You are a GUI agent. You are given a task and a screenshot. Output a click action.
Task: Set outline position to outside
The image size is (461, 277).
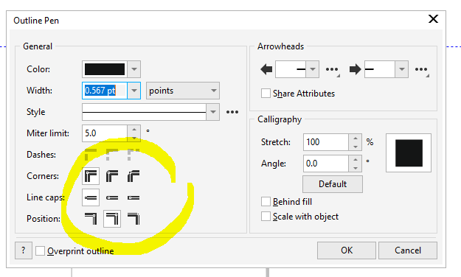(x=91, y=219)
